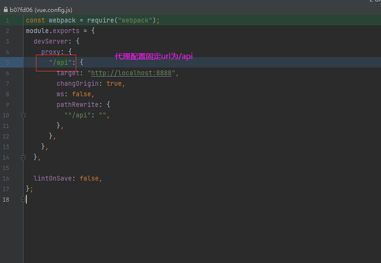Click the fold end marker at line 18
This screenshot has width=381, height=263.
pos(23,199)
